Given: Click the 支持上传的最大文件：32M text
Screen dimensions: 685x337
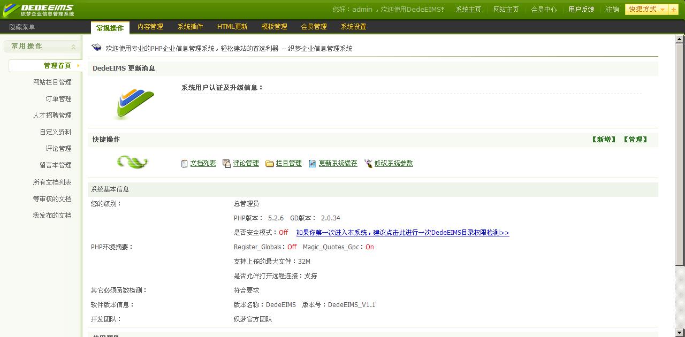Looking at the screenshot, I should (272, 262).
